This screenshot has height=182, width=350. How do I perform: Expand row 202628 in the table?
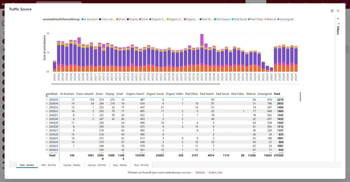pyautogui.click(x=47, y=126)
